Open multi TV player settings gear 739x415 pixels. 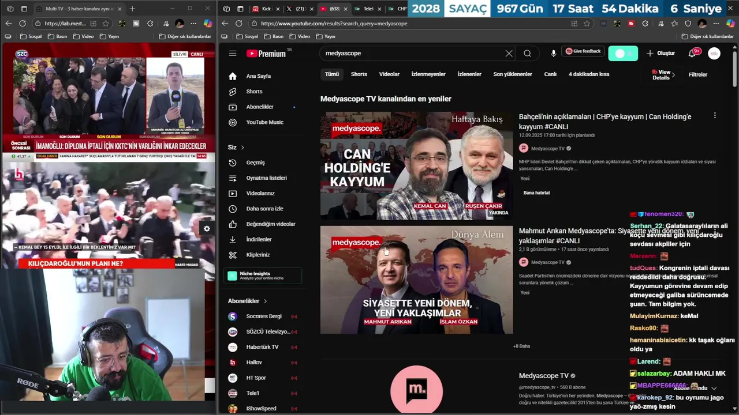[x=207, y=229]
